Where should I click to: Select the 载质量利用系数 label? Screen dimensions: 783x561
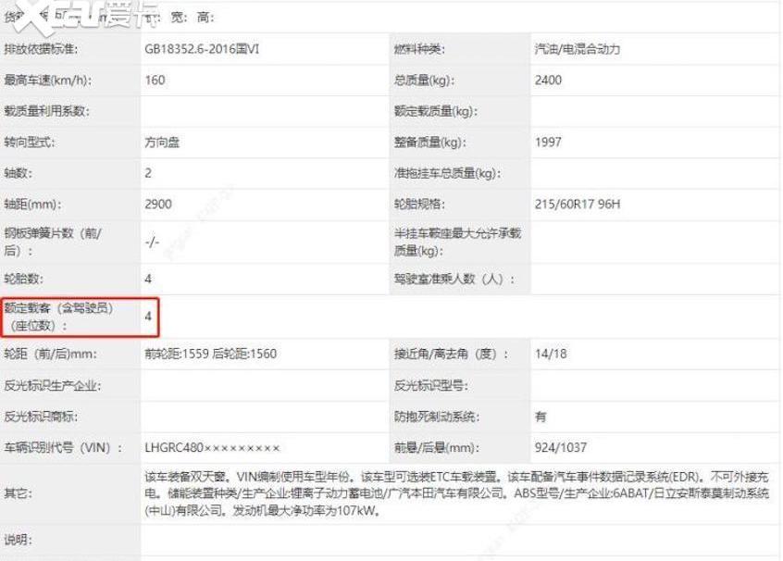(47, 111)
